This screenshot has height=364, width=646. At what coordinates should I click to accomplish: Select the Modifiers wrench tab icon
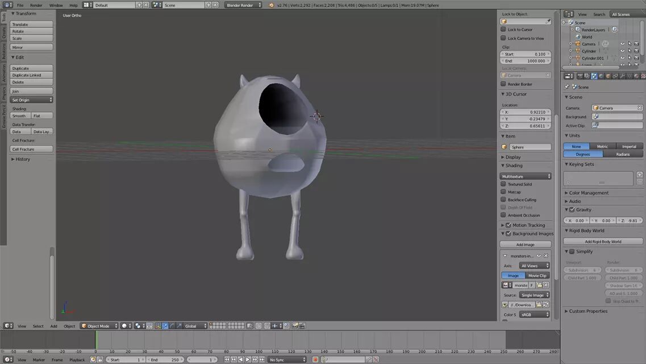[622, 75]
